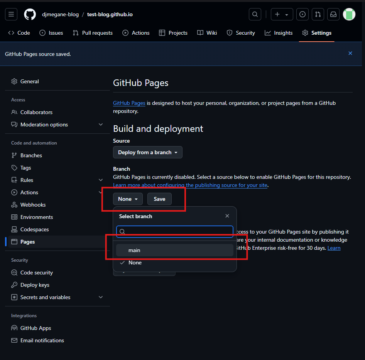The height and width of the screenshot is (360, 365).
Task: Open the None branch dropdown
Action: coord(128,199)
